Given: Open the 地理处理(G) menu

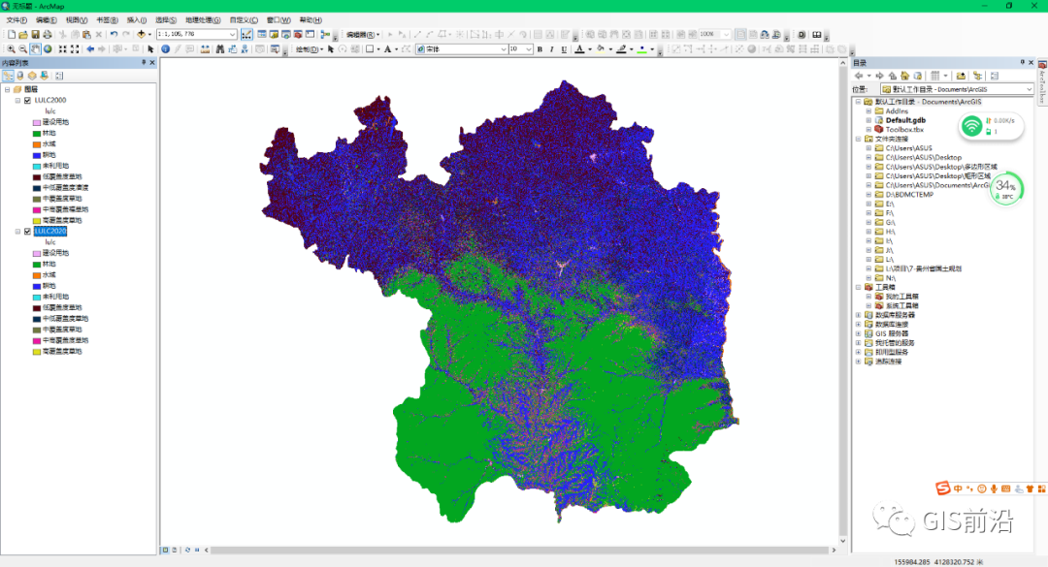Looking at the screenshot, I should point(203,20).
